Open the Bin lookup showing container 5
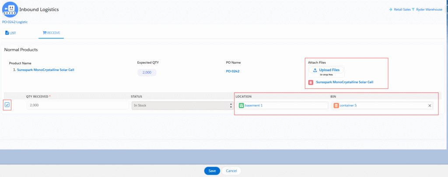Screen dimensions: 448x177 pyautogui.click(x=381, y=106)
